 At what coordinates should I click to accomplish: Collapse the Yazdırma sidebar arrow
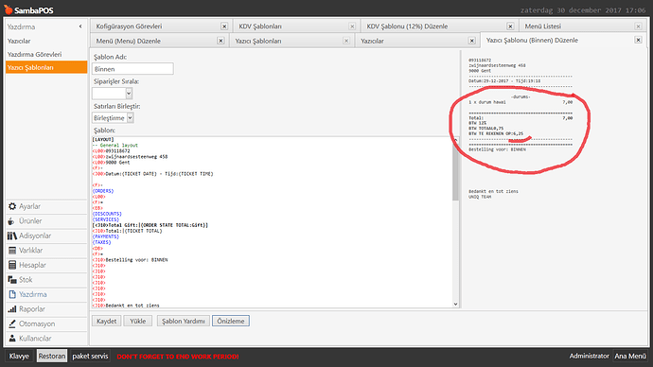click(x=80, y=26)
